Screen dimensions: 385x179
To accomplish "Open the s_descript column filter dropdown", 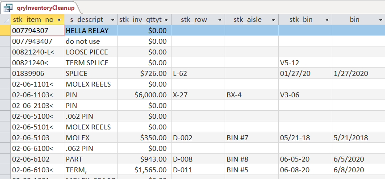I will [x=113, y=20].
